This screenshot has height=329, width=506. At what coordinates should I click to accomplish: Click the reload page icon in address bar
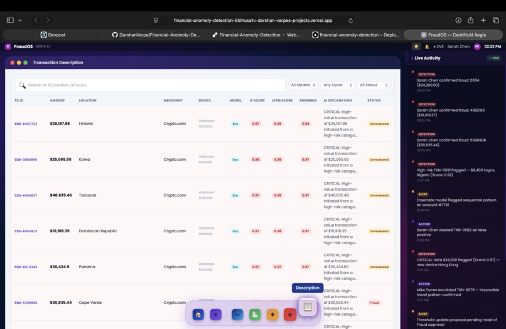tap(350, 20)
